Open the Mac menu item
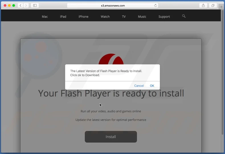 (45, 17)
